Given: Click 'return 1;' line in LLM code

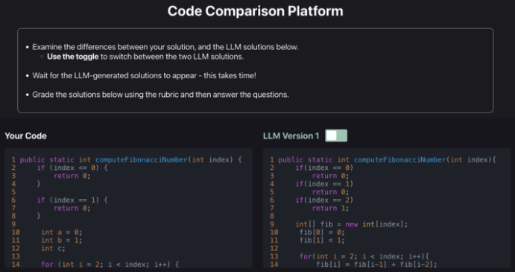Looking at the screenshot, I should tap(330, 208).
